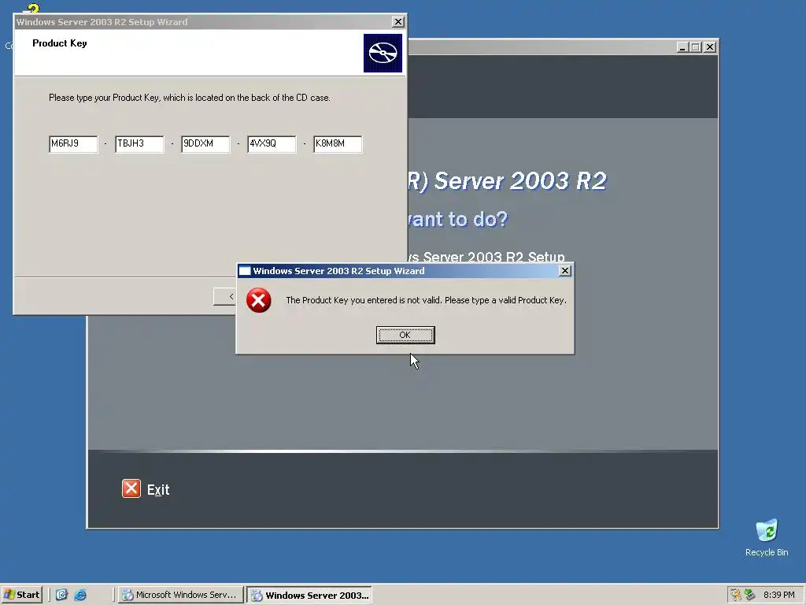Click first product key field M6RJ9

click(73, 144)
